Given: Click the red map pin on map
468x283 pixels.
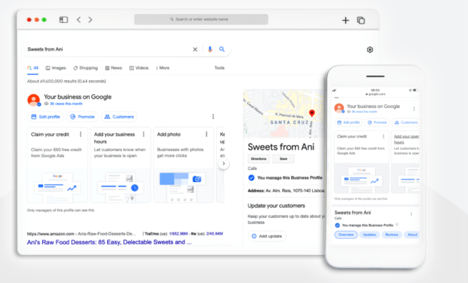Looking at the screenshot, I should tap(312, 114).
